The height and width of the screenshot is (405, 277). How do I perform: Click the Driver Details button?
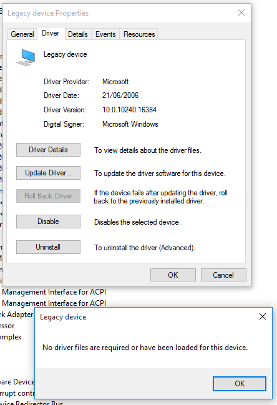coord(48,150)
